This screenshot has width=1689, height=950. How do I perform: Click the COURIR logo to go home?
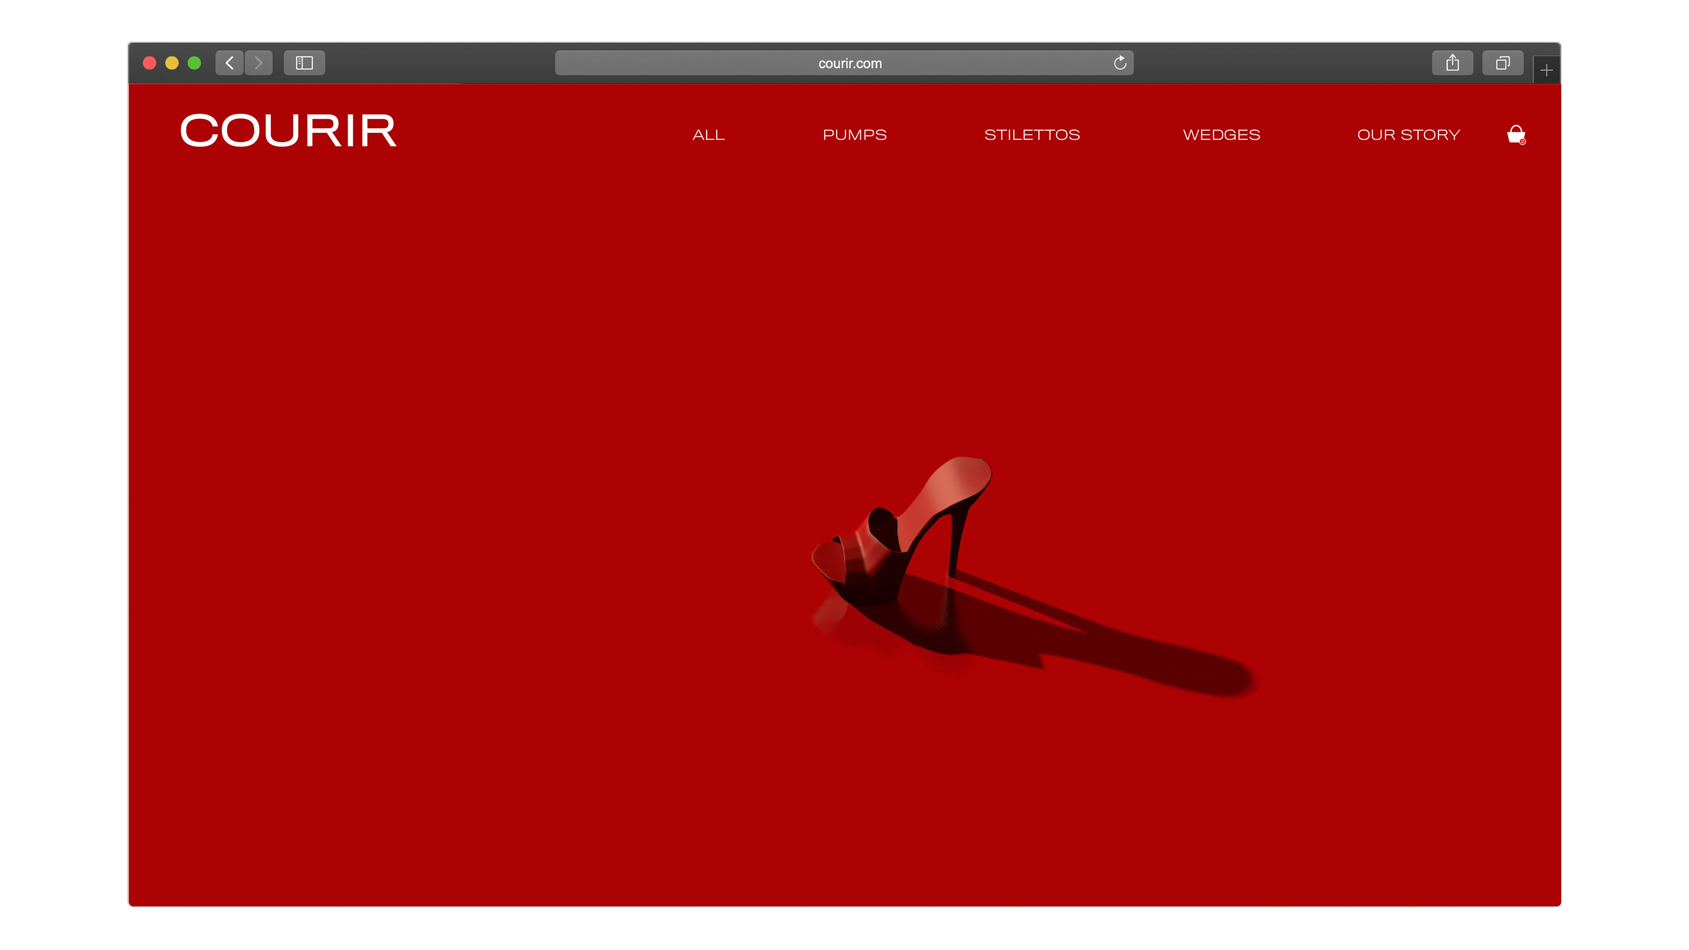click(289, 131)
